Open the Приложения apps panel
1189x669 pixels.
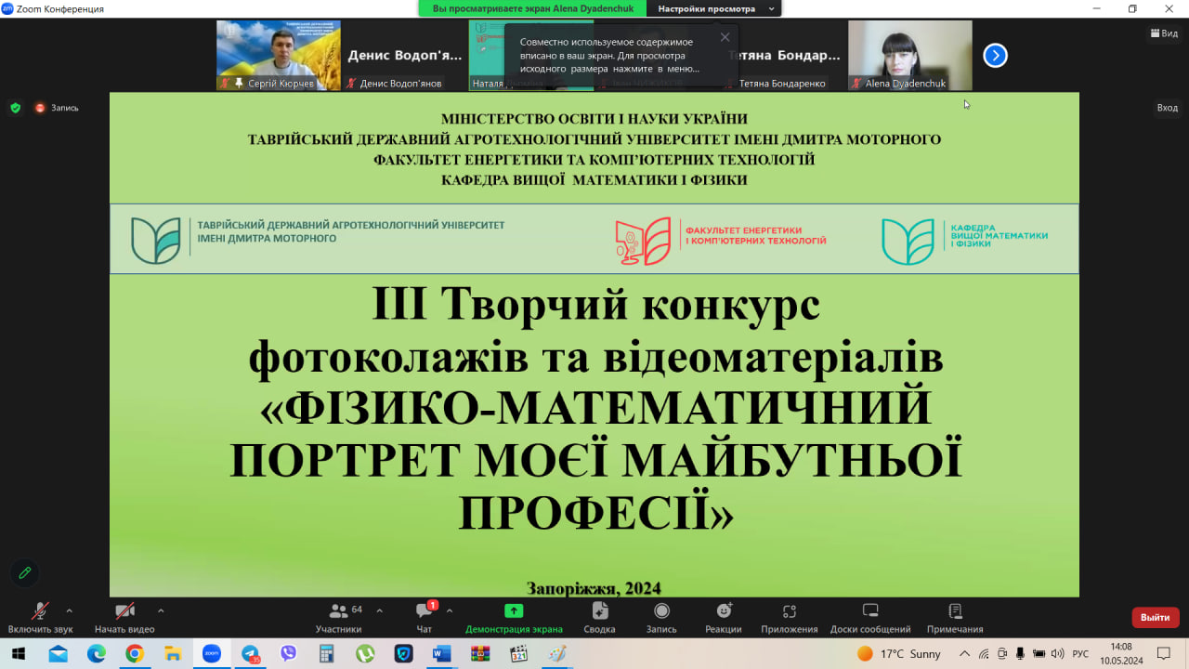pos(790,618)
